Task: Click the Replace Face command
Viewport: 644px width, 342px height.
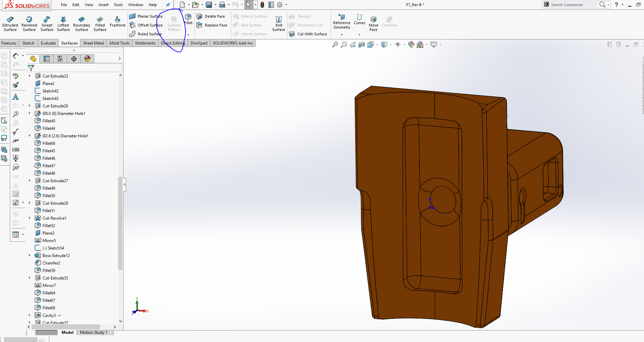Action: (212, 25)
